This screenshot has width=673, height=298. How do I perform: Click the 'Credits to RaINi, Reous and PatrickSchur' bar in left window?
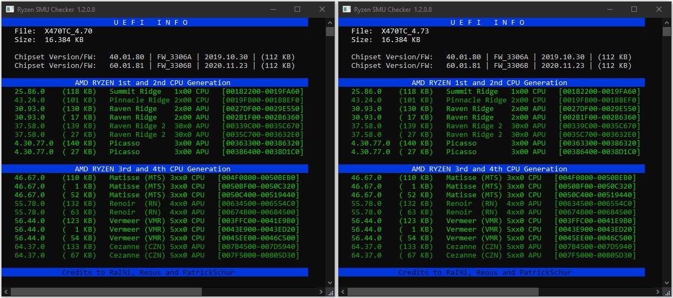click(x=155, y=272)
